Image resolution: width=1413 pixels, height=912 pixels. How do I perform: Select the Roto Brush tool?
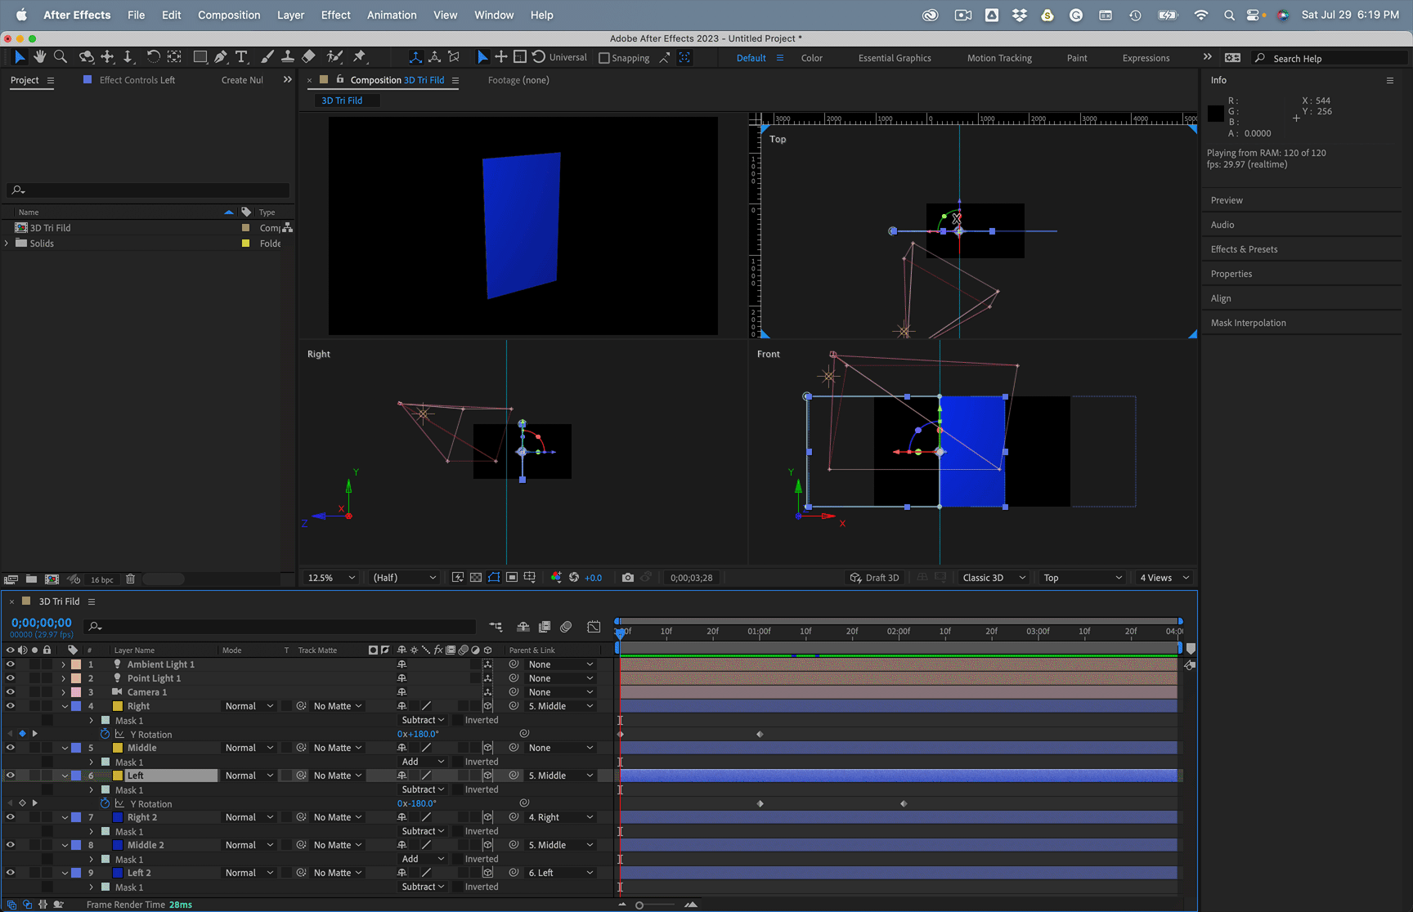[x=334, y=57]
